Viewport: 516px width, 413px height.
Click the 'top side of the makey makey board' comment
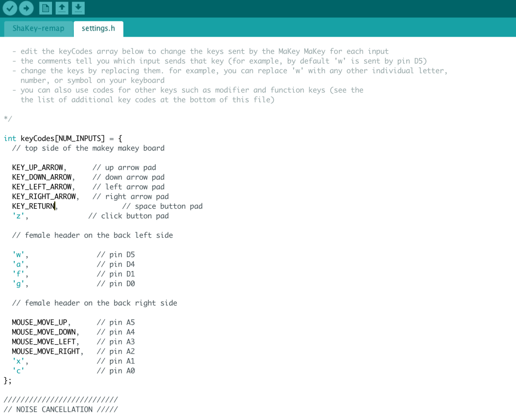[x=88, y=148]
